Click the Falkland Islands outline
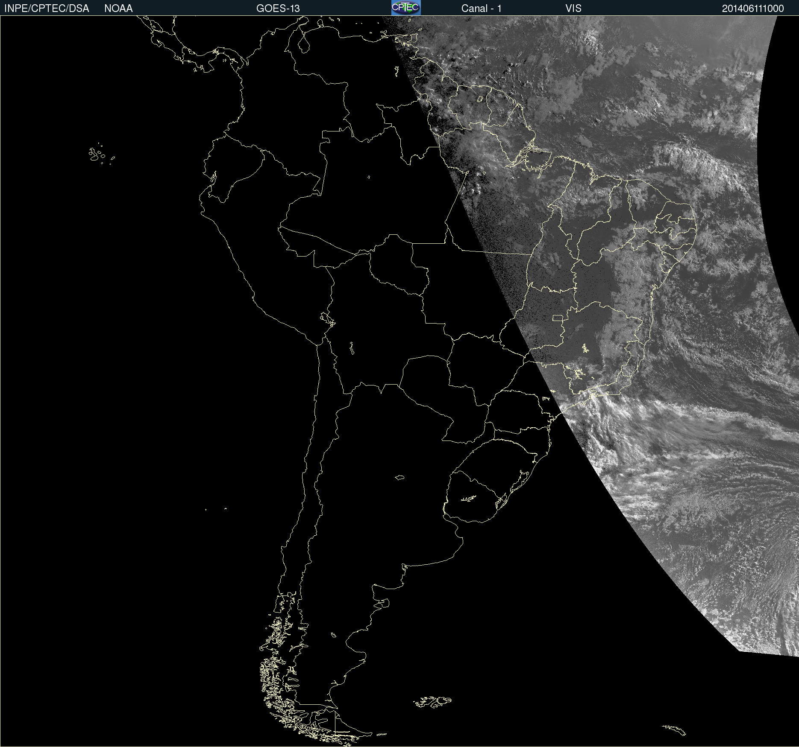 (x=432, y=701)
